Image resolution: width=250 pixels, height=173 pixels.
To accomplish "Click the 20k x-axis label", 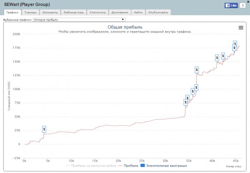I will point(118,161).
